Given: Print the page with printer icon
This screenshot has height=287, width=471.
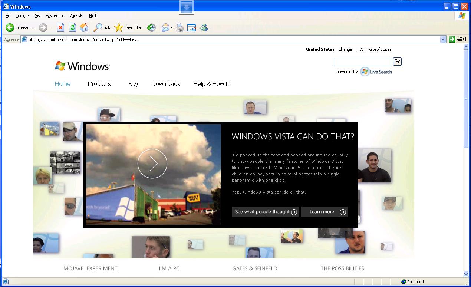Looking at the screenshot, I should pyautogui.click(x=180, y=27).
